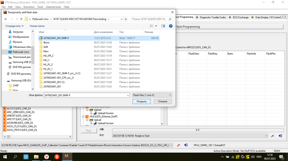Image resolution: width=288 pixels, height=161 pixels.
Task: Open the File menu
Action: (3, 7)
